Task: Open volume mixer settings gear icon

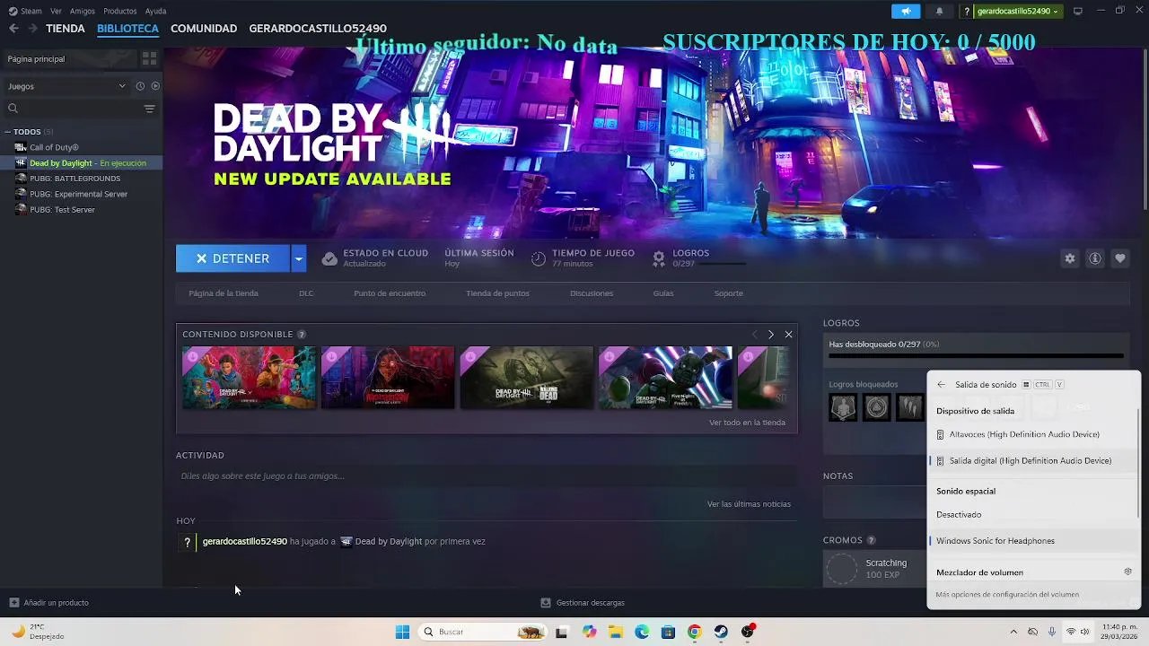Action: 1127,572
